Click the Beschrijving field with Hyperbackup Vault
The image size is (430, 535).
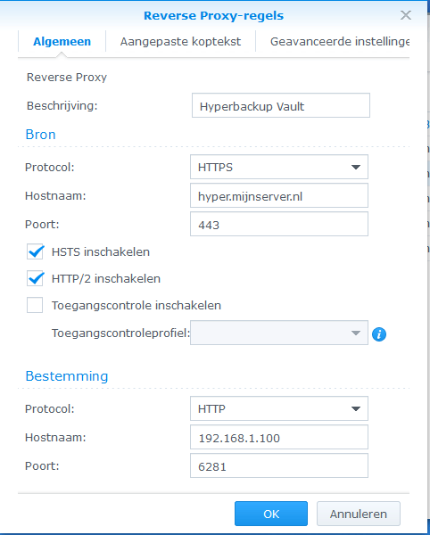tap(281, 105)
